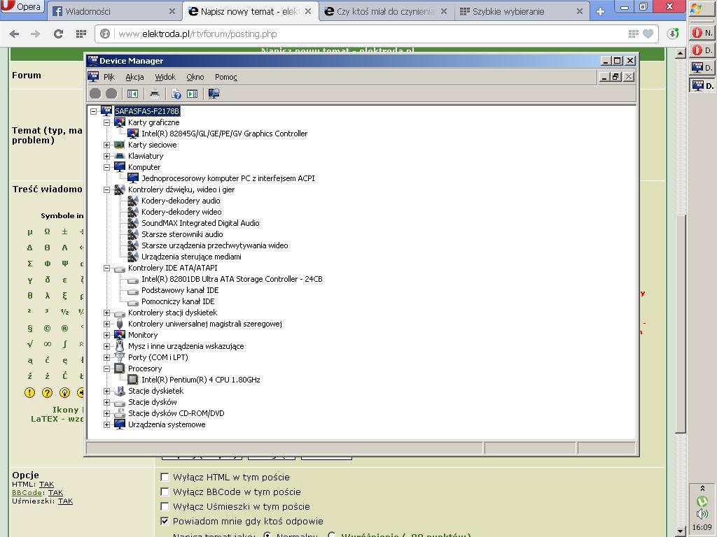The image size is (717, 537).
Task: Open the Akcja menu
Action: tap(134, 77)
